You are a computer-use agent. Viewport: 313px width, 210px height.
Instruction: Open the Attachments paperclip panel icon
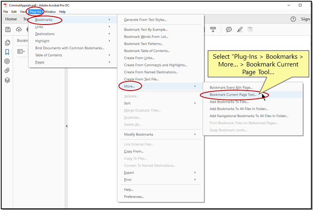(x=7, y=71)
